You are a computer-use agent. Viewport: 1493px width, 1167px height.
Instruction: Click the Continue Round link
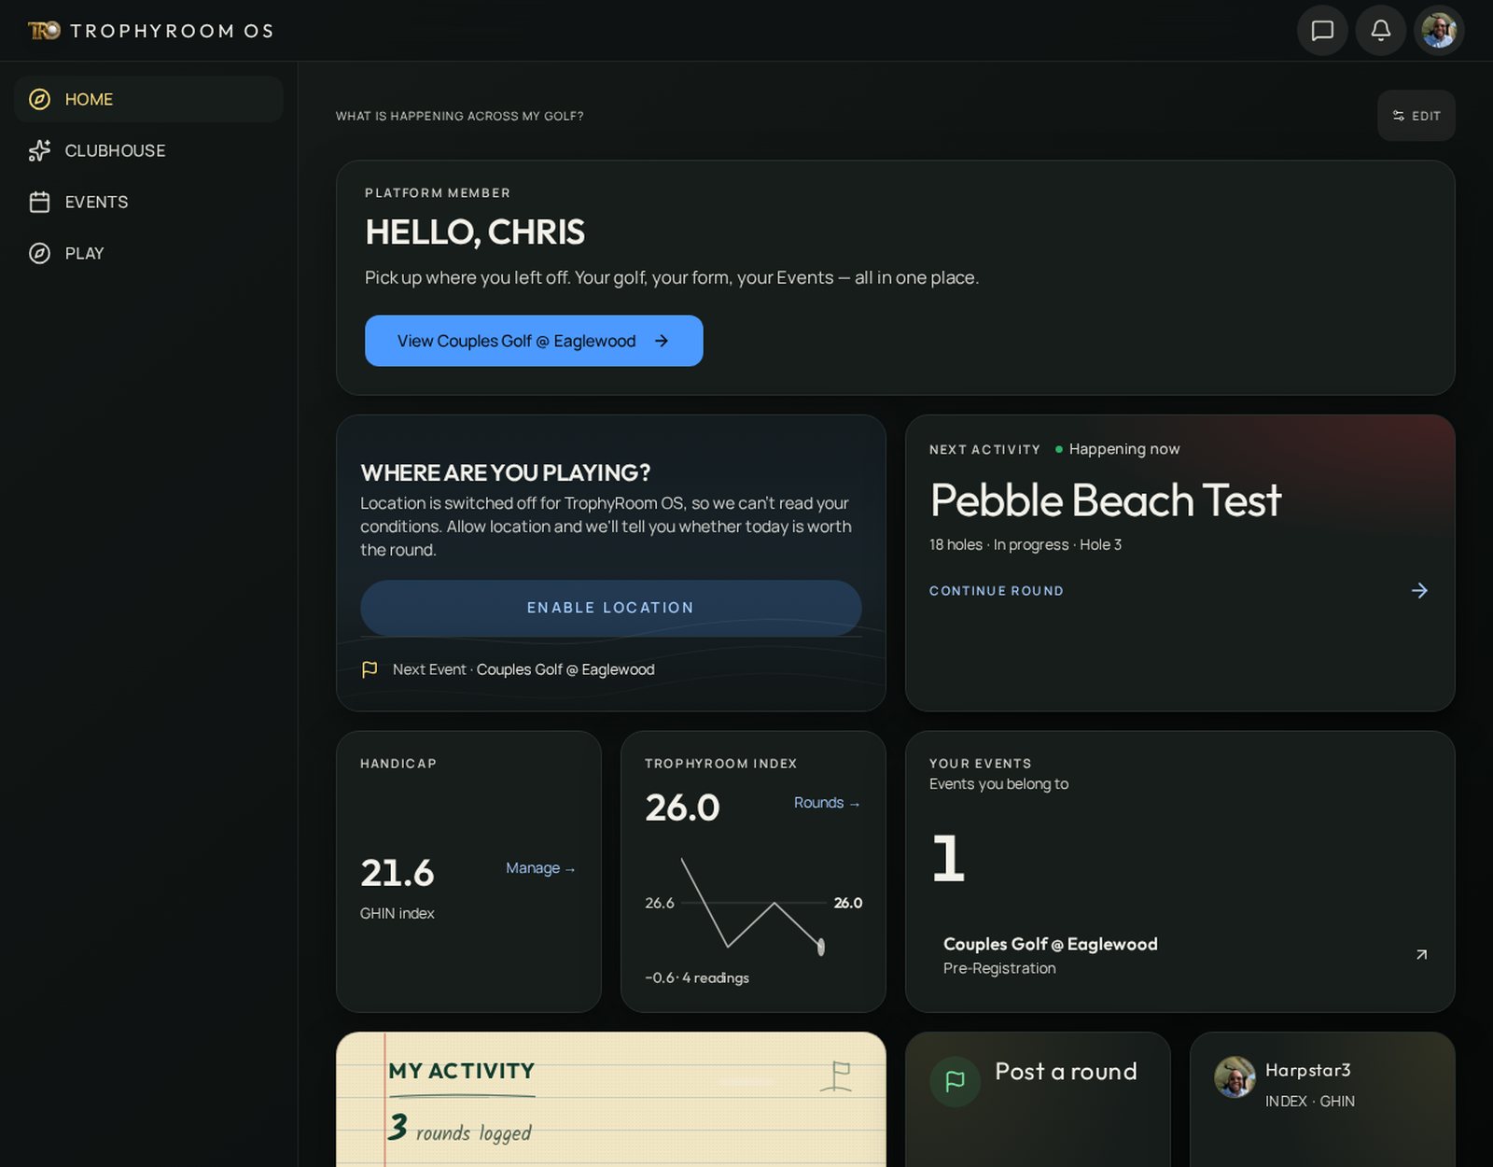pyautogui.click(x=996, y=591)
